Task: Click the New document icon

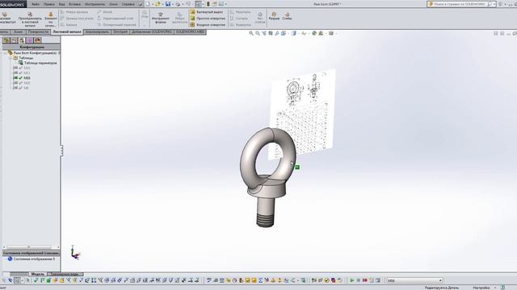Action: pyautogui.click(x=148, y=4)
